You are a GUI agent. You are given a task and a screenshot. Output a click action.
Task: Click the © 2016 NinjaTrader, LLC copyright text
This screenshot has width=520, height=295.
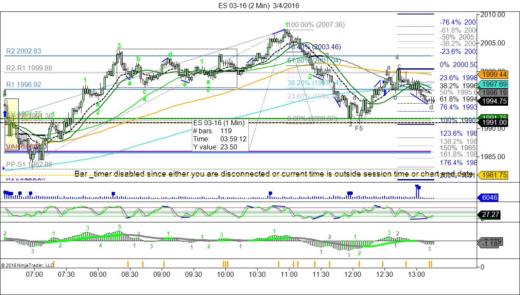pyautogui.click(x=27, y=265)
